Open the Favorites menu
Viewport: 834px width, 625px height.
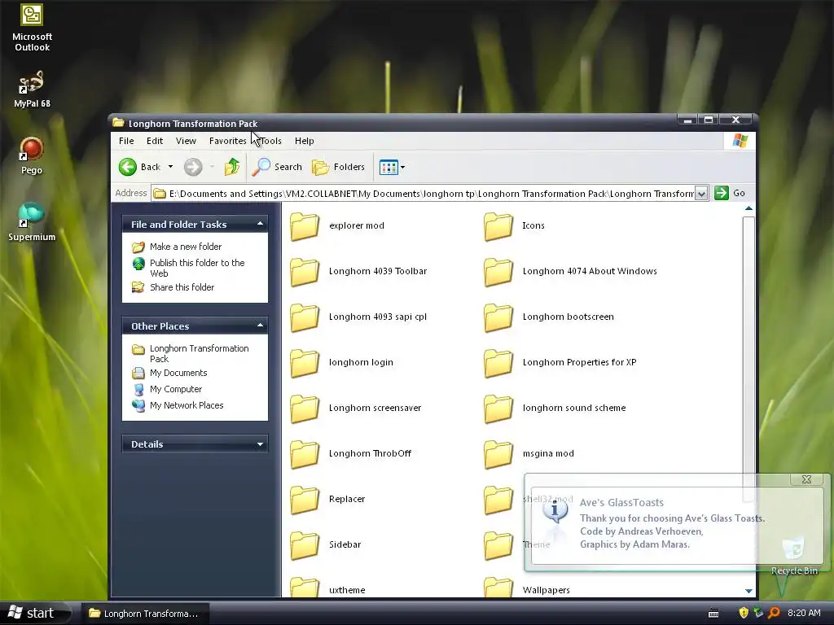pyautogui.click(x=228, y=141)
